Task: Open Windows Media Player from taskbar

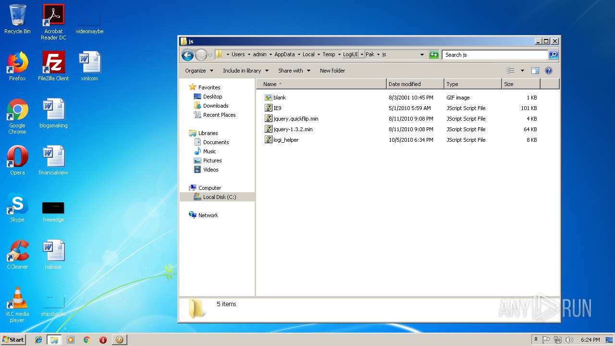Action: click(x=71, y=340)
